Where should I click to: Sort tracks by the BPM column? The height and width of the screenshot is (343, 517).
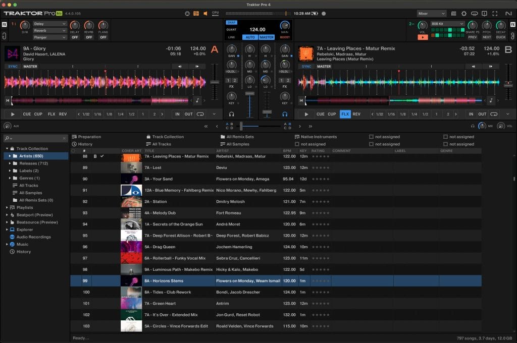click(287, 151)
